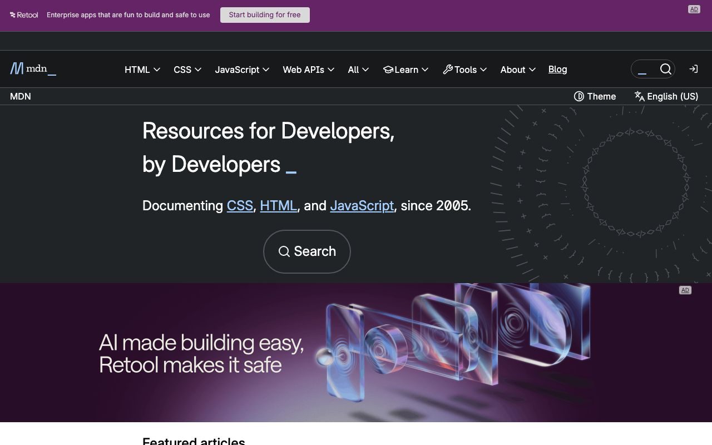
Task: Click the large Search button
Action: coord(307,251)
